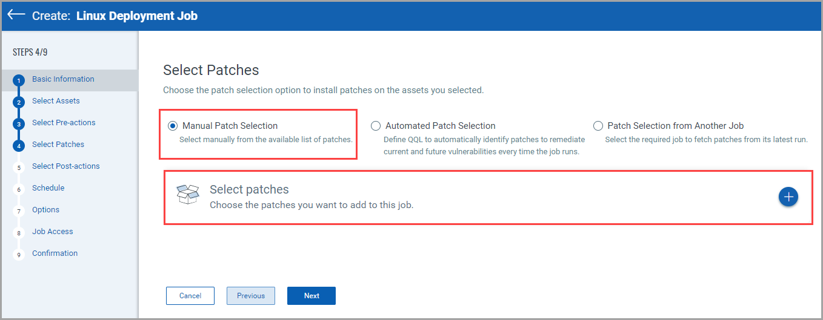Open the Job Access step

[52, 232]
